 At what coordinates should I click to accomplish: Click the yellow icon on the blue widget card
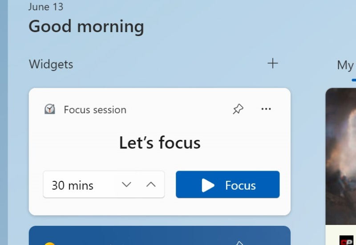pyautogui.click(x=50, y=243)
